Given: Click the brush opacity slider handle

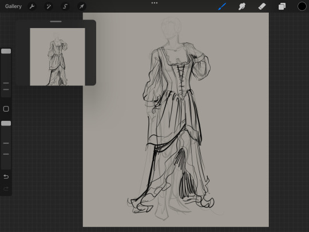Looking at the screenshot, I should [6, 124].
